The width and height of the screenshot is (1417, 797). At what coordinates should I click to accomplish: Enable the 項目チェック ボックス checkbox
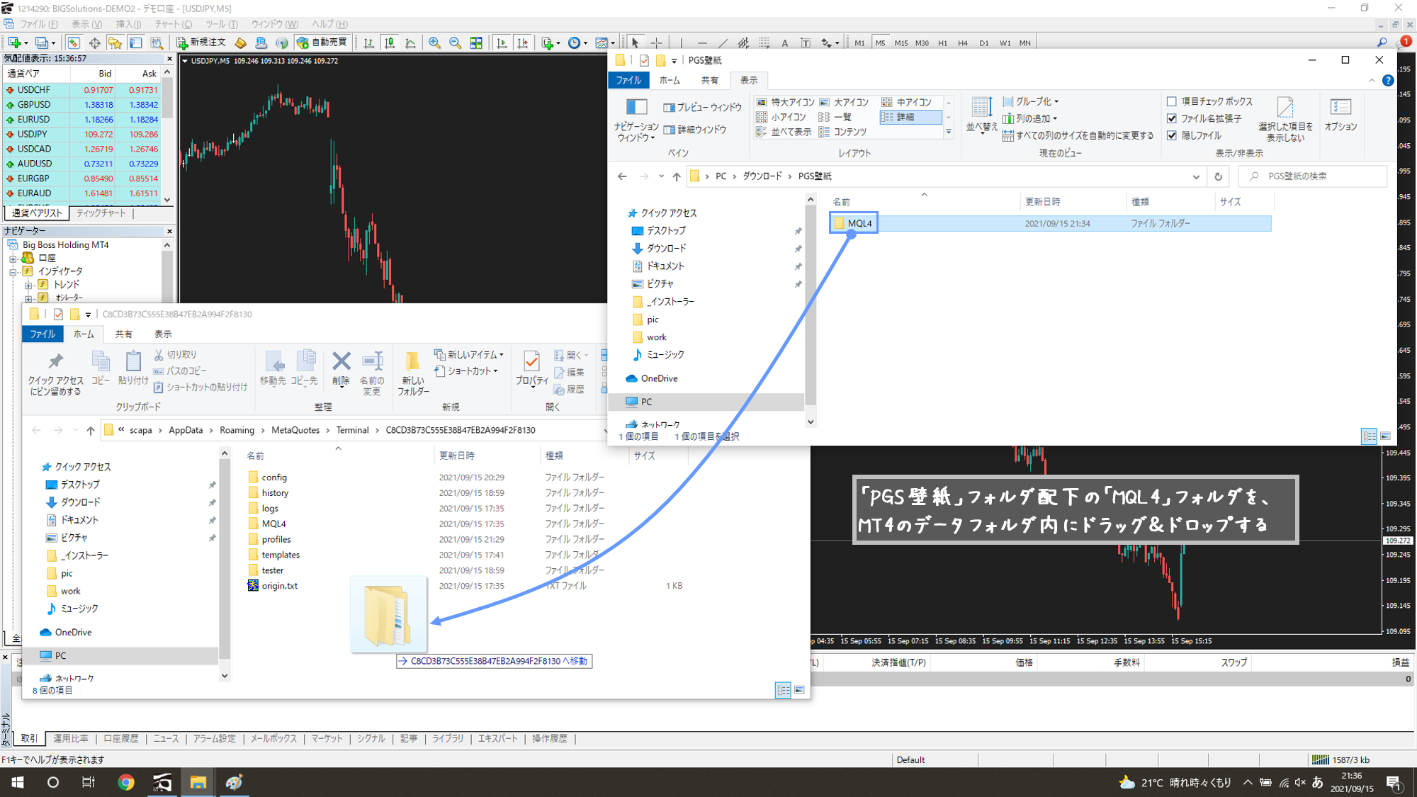(x=1172, y=101)
